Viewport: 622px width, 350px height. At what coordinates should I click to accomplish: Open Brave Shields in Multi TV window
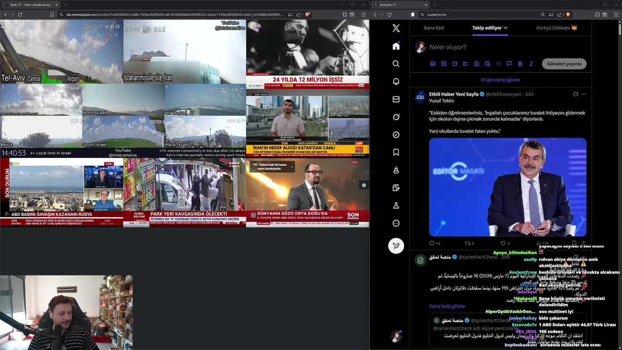307,15
